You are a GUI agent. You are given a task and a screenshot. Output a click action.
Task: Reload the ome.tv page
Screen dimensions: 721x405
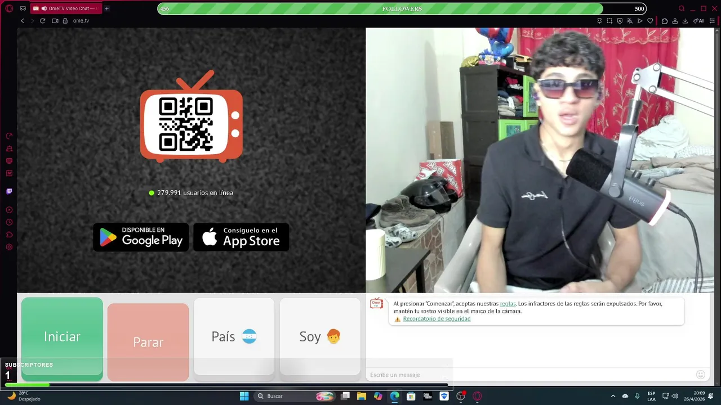[42, 21]
